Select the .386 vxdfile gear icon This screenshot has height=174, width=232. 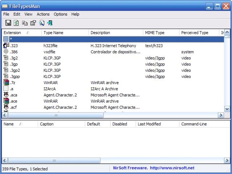pos(6,52)
